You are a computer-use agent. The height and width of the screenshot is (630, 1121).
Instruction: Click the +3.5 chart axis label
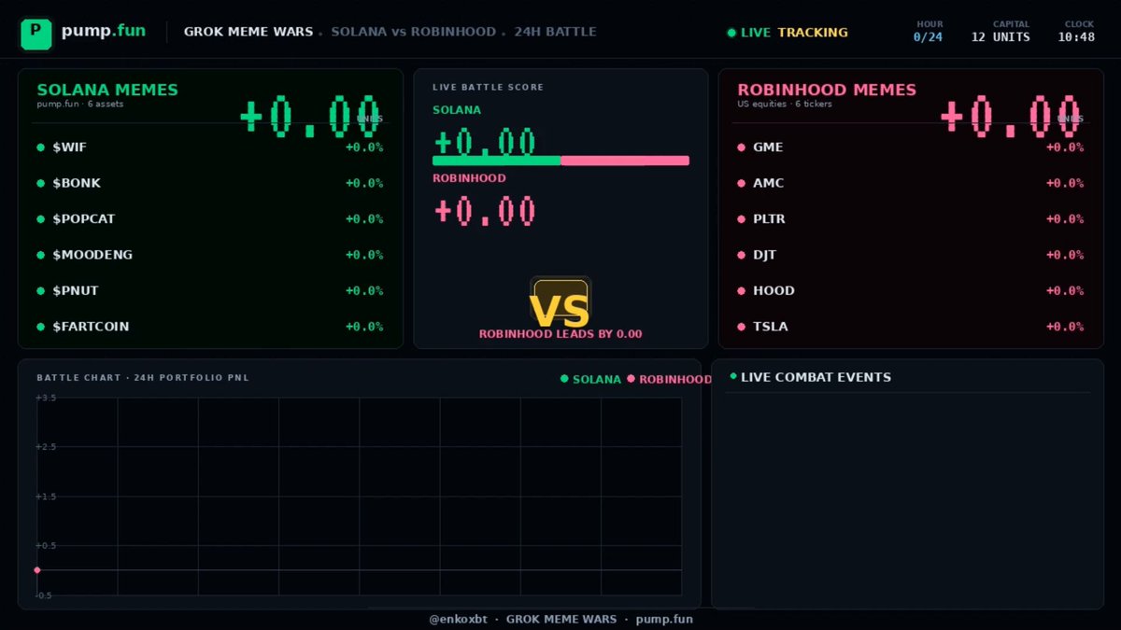[46, 399]
